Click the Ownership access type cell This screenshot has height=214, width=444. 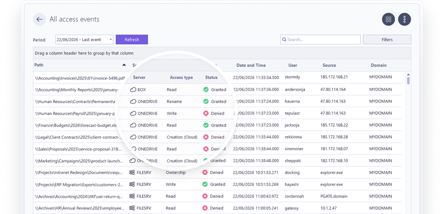pyautogui.click(x=176, y=172)
